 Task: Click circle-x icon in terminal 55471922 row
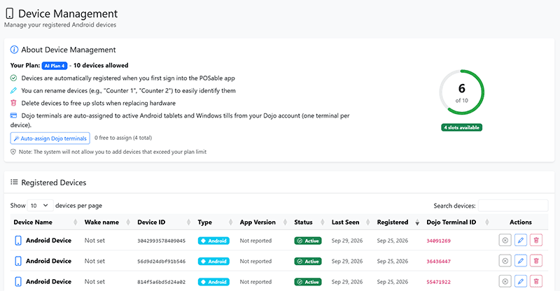[x=505, y=281]
